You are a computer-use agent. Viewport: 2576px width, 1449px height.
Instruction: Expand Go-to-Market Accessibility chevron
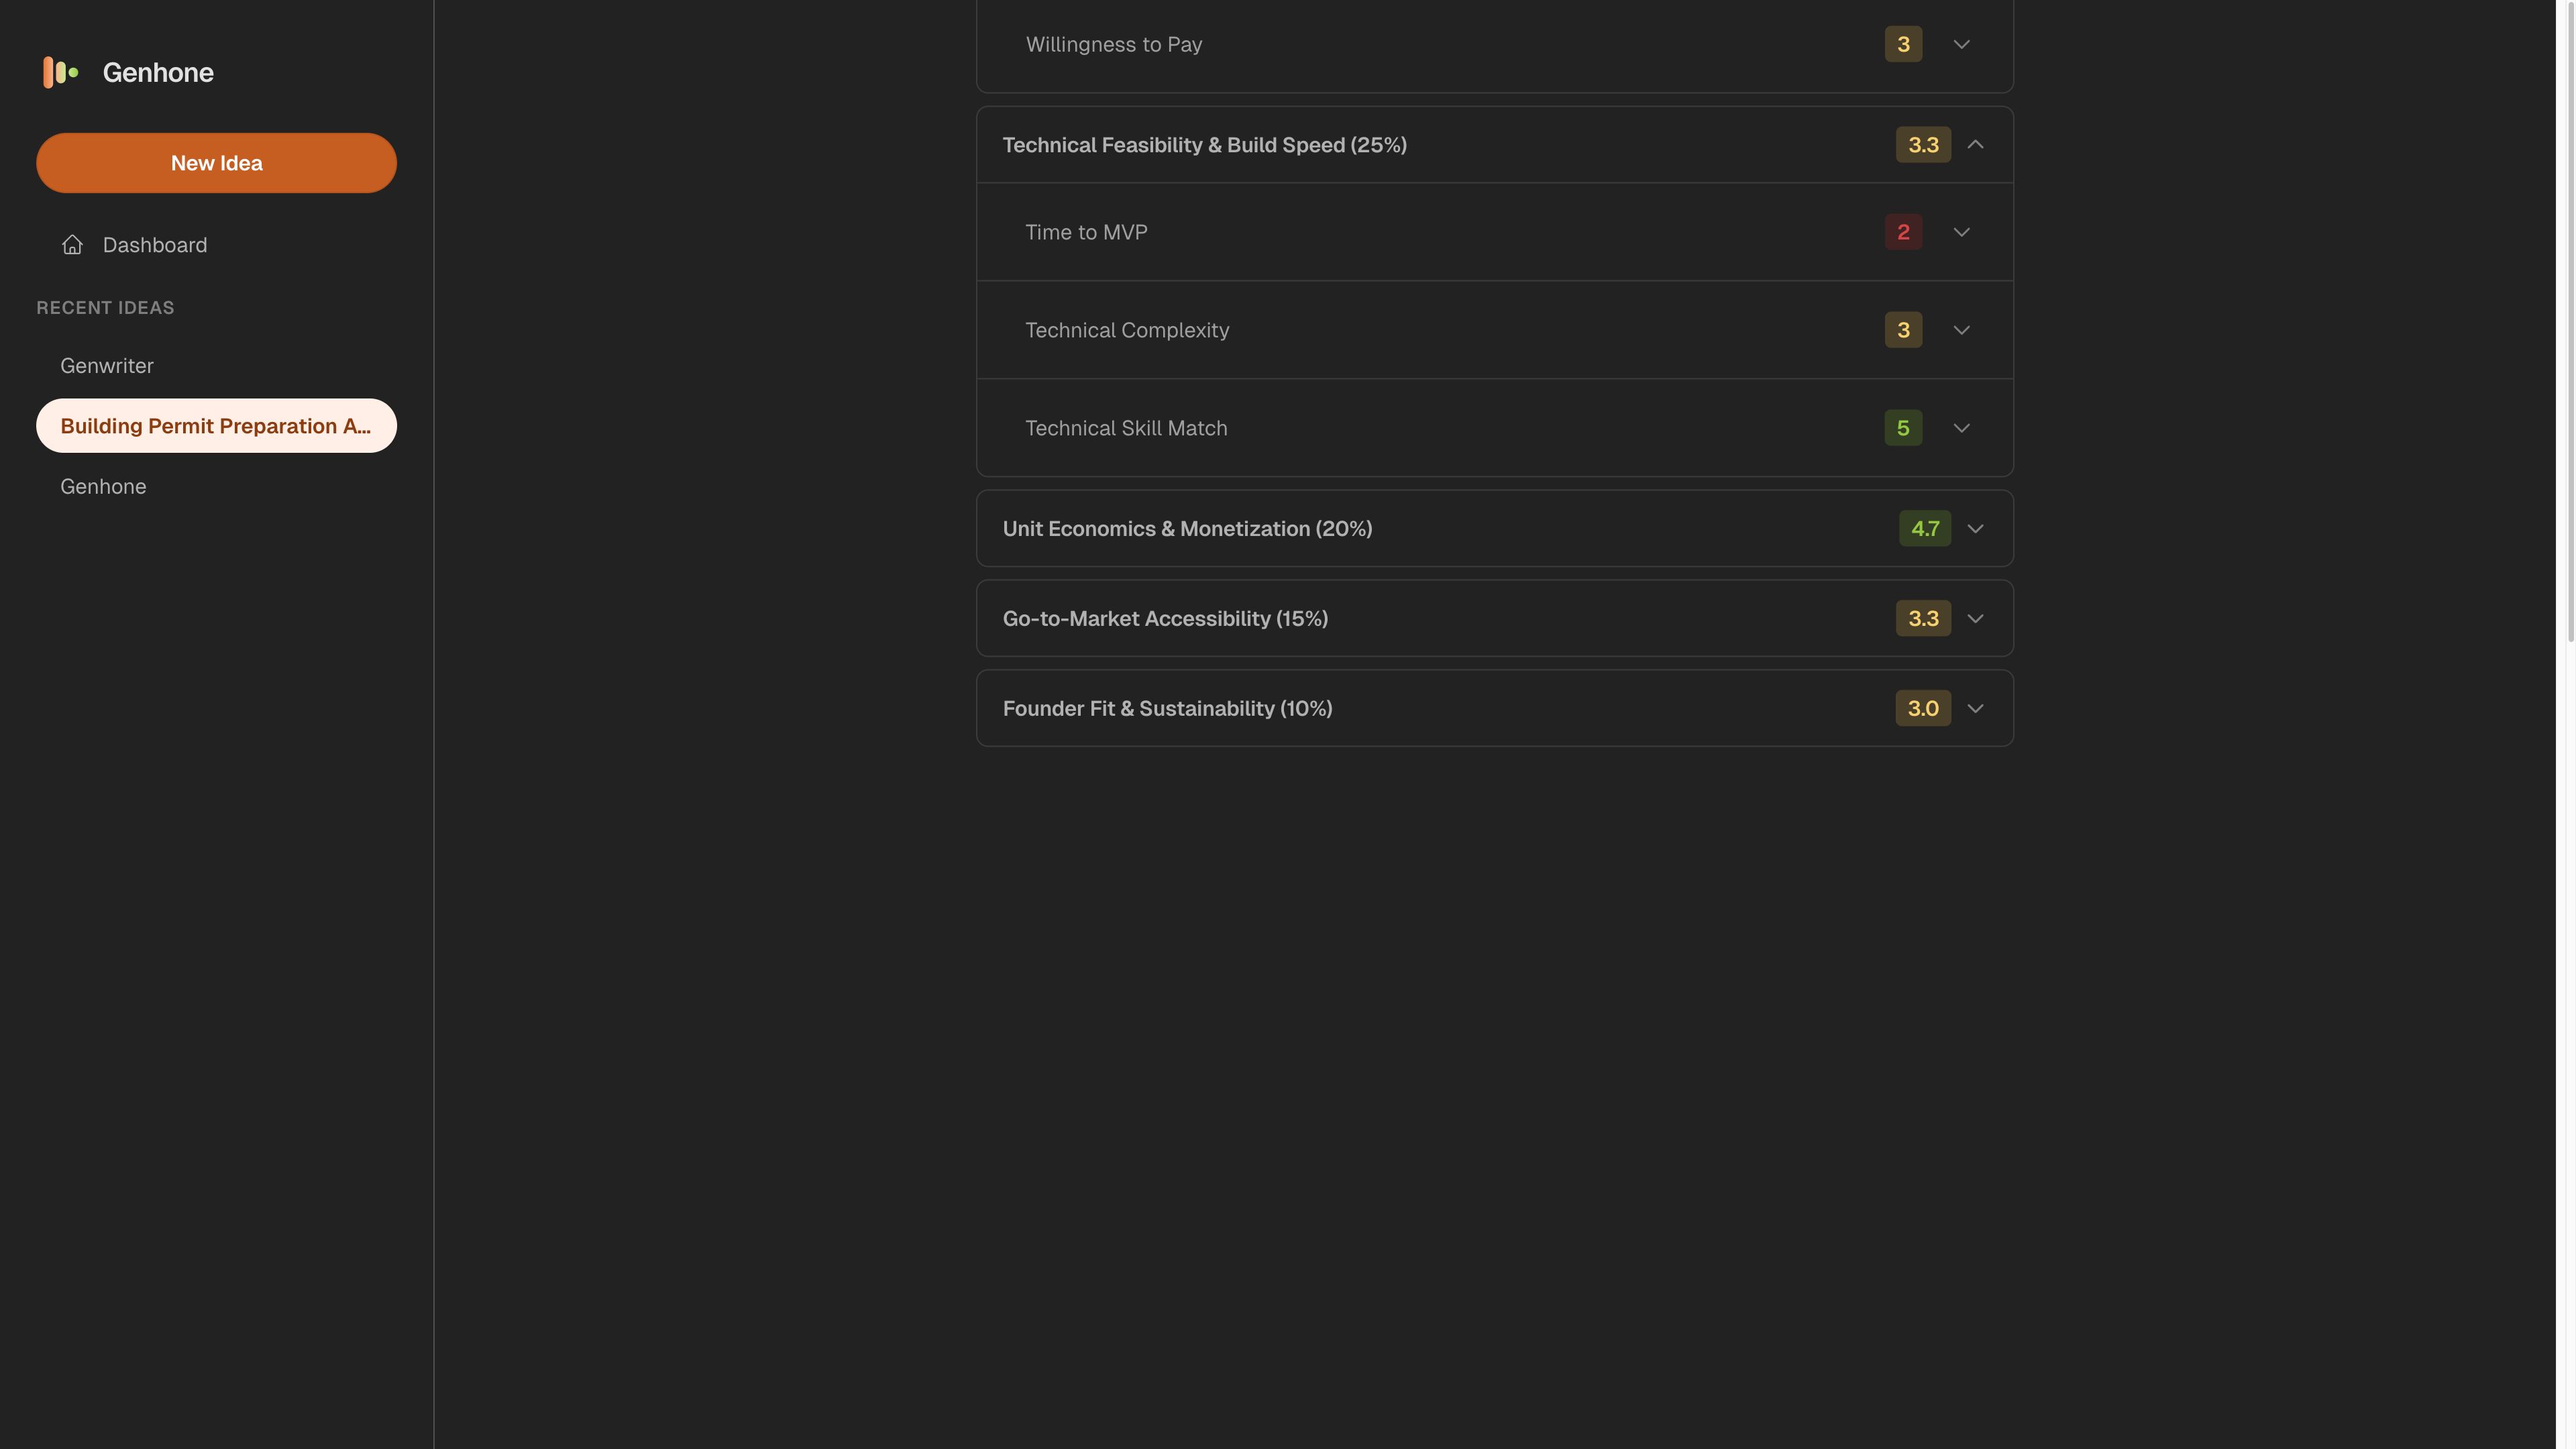coord(1975,619)
